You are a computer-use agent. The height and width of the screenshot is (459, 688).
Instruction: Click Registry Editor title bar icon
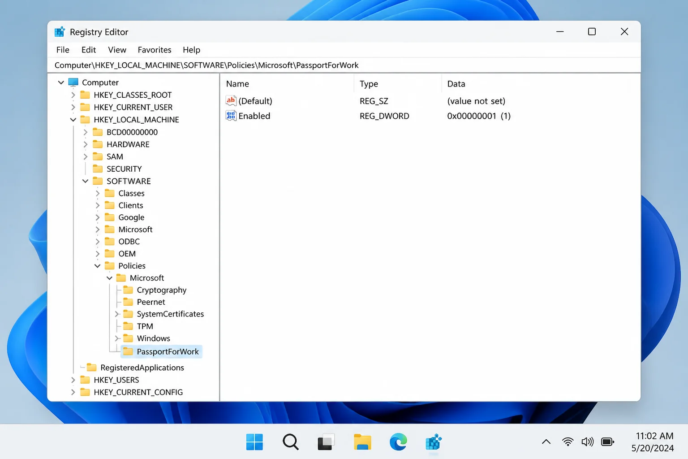[60, 32]
